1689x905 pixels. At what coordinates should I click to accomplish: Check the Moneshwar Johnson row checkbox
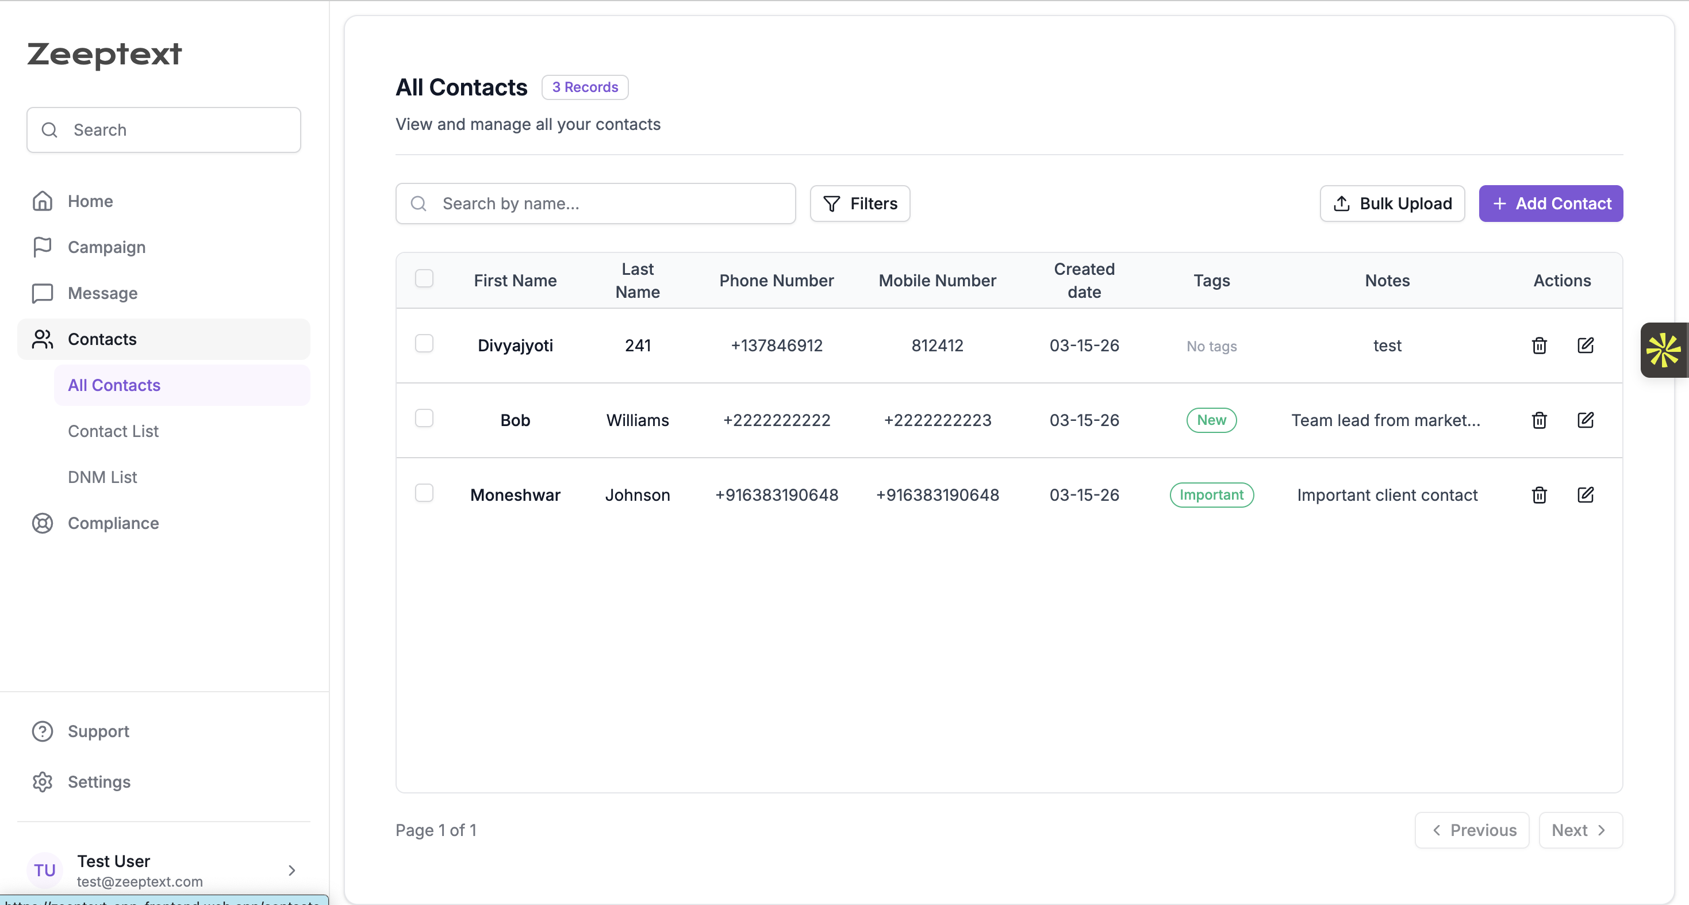point(424,493)
